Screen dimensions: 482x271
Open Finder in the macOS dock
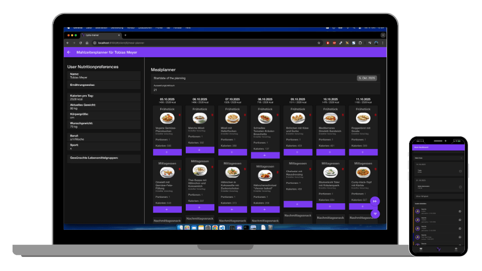click(x=180, y=228)
